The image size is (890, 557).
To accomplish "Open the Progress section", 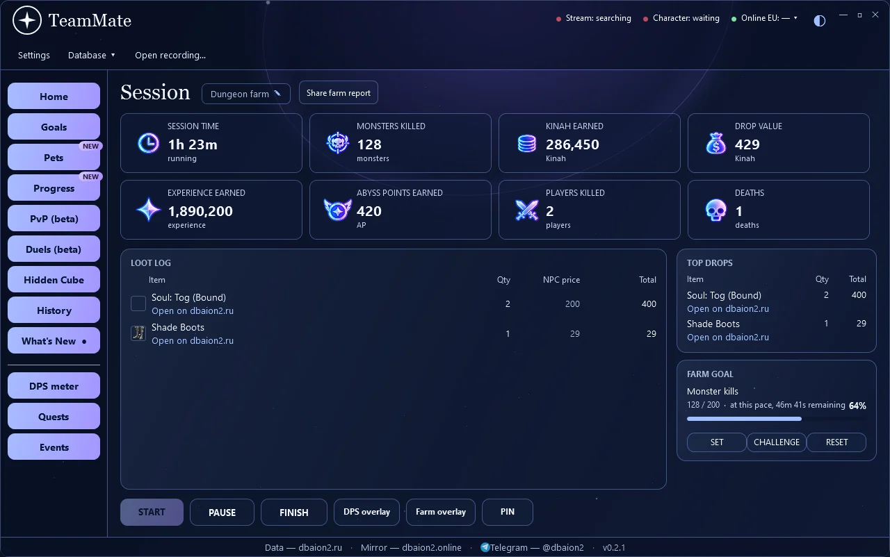I will coord(54,188).
